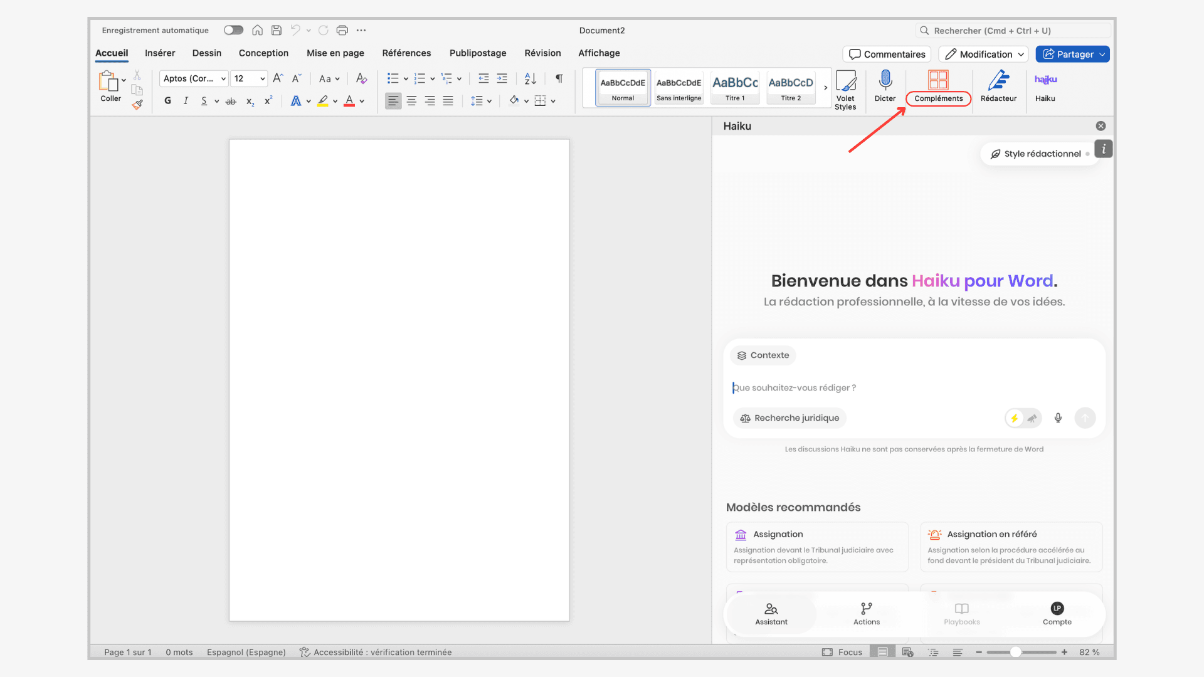Screen dimensions: 1204x677
Task: Open the Modification mode dropdown
Action: (x=984, y=55)
